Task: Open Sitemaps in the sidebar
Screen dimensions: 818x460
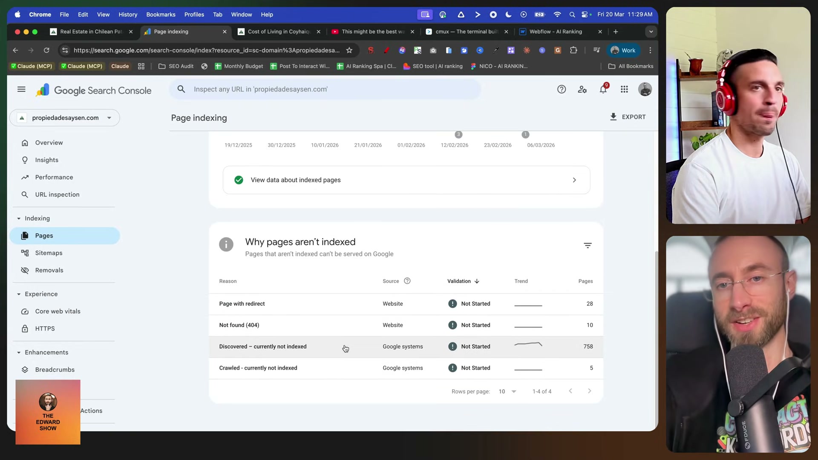Action: coord(49,253)
